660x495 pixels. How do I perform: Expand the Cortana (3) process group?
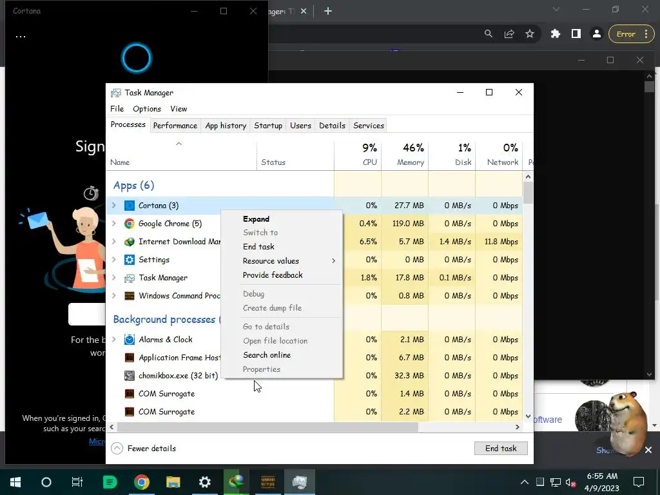(114, 206)
